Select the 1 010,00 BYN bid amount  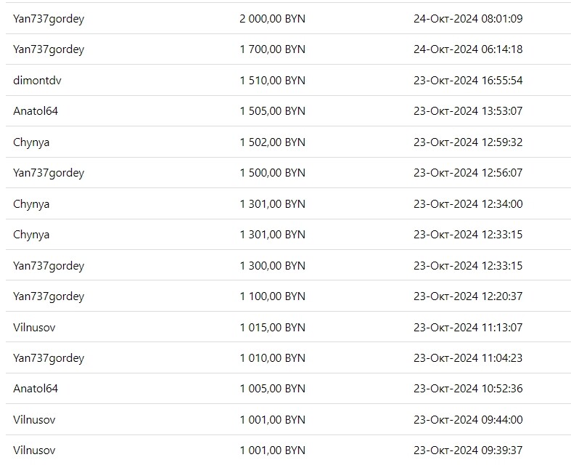(272, 357)
